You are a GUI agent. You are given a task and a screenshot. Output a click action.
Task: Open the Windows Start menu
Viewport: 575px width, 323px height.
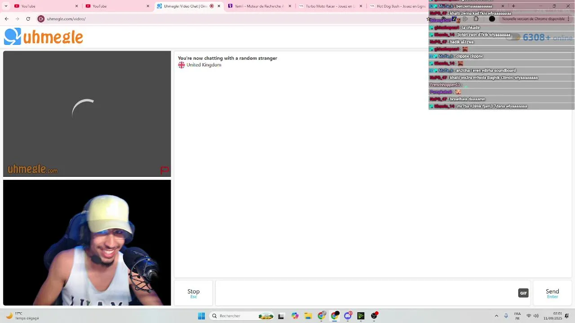pos(201,316)
